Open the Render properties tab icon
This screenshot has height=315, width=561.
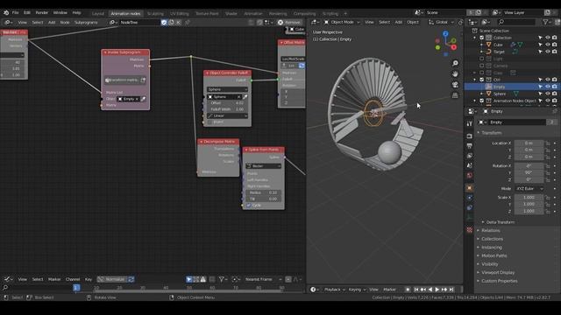click(470, 136)
